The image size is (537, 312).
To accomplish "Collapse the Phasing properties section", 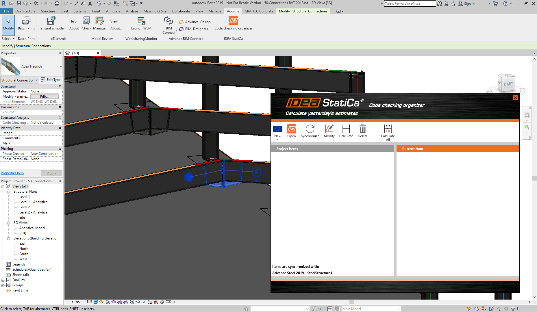I will pyautogui.click(x=60, y=149).
